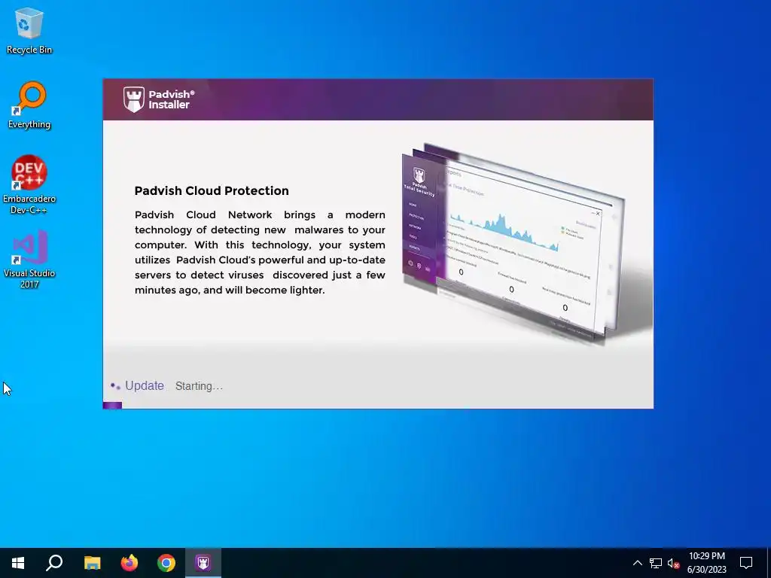This screenshot has height=578, width=771.
Task: Open taskbar Search
Action: click(x=54, y=563)
